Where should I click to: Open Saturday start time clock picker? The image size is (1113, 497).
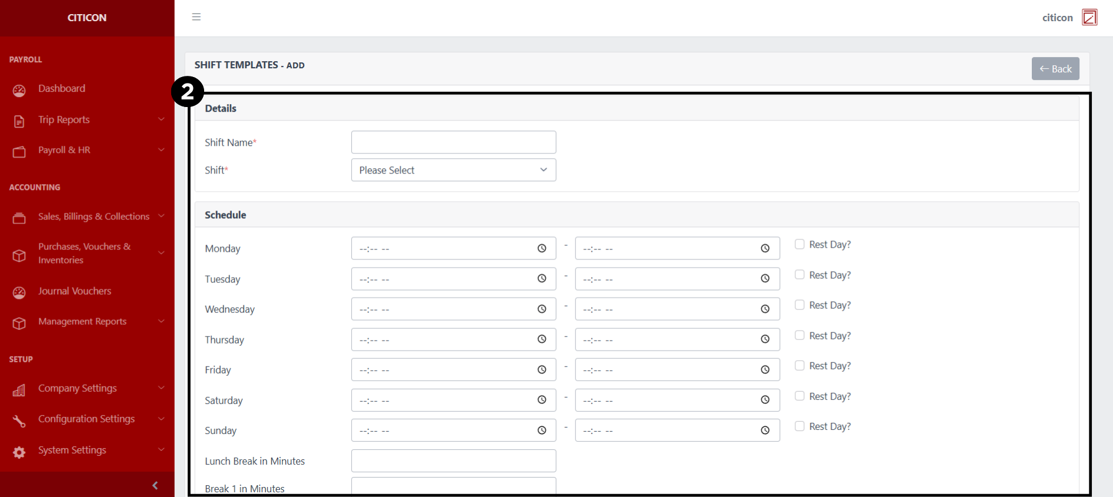[542, 399]
